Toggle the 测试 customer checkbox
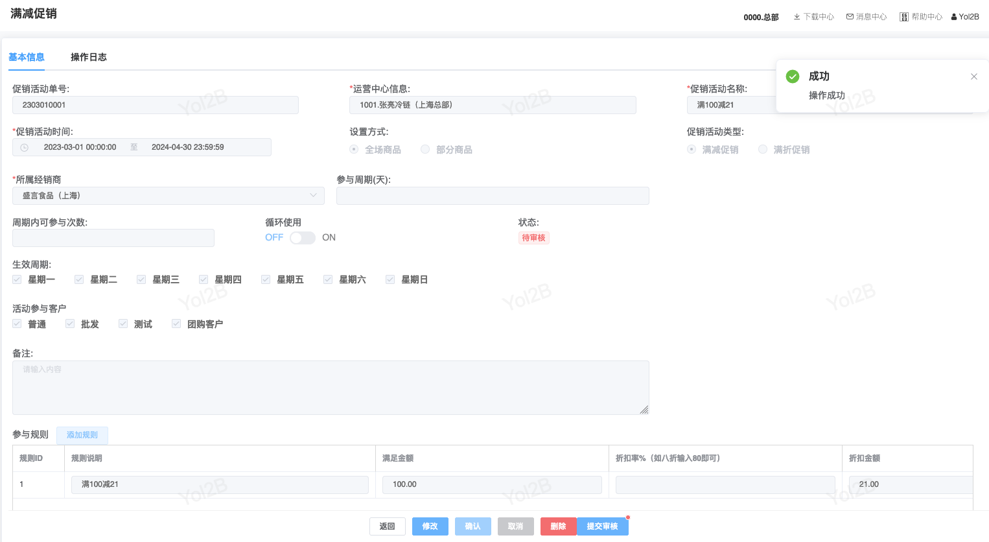Screen dimensions: 989x542 click(123, 324)
